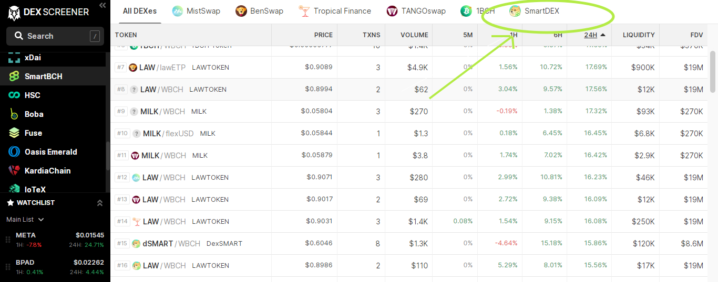Click the Tropical Finance cocktail icon

pyautogui.click(x=304, y=11)
